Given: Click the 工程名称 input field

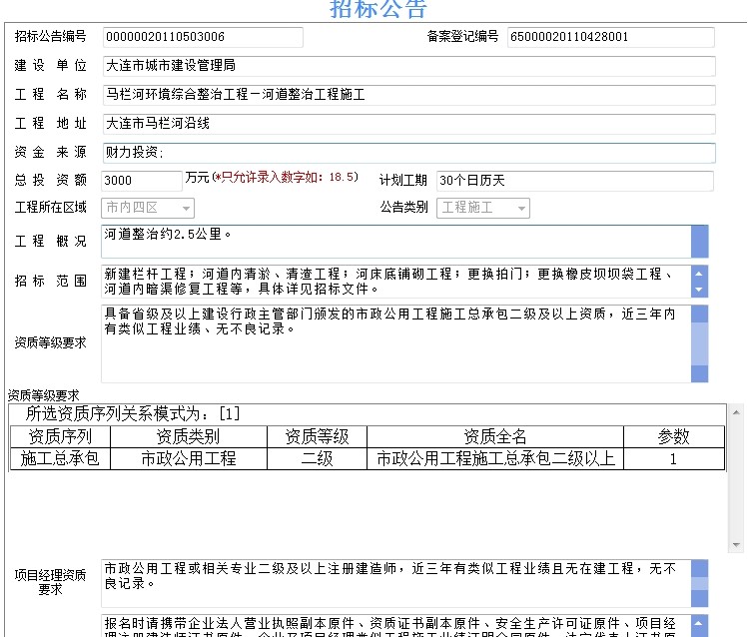Looking at the screenshot, I should click(408, 95).
